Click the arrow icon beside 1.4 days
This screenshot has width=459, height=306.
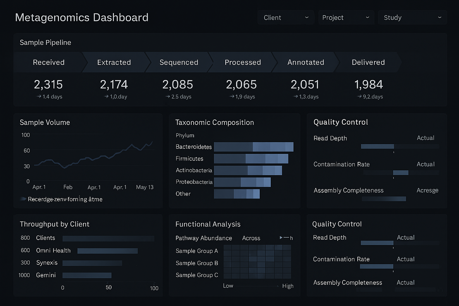click(38, 97)
